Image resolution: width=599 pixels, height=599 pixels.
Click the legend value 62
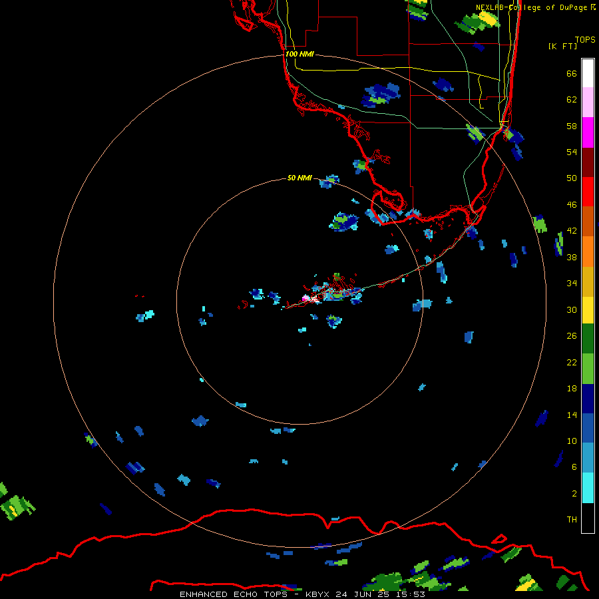tap(572, 100)
